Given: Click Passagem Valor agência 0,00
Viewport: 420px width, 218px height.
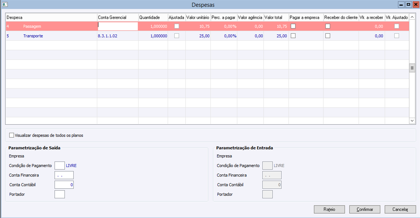Looking at the screenshot, I should [259, 26].
